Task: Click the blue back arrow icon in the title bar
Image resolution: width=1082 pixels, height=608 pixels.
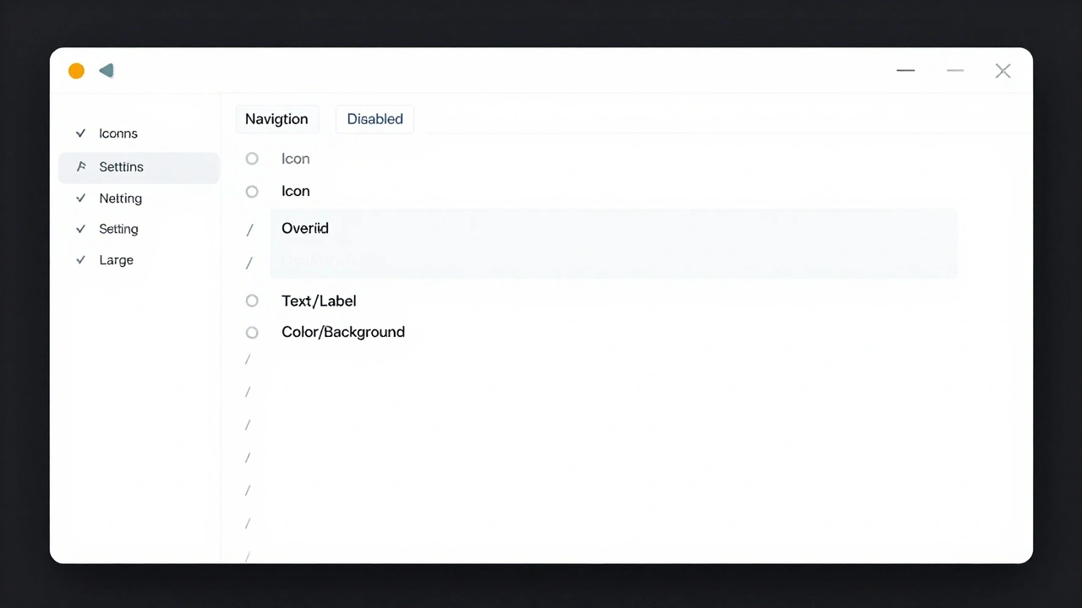Action: [107, 71]
